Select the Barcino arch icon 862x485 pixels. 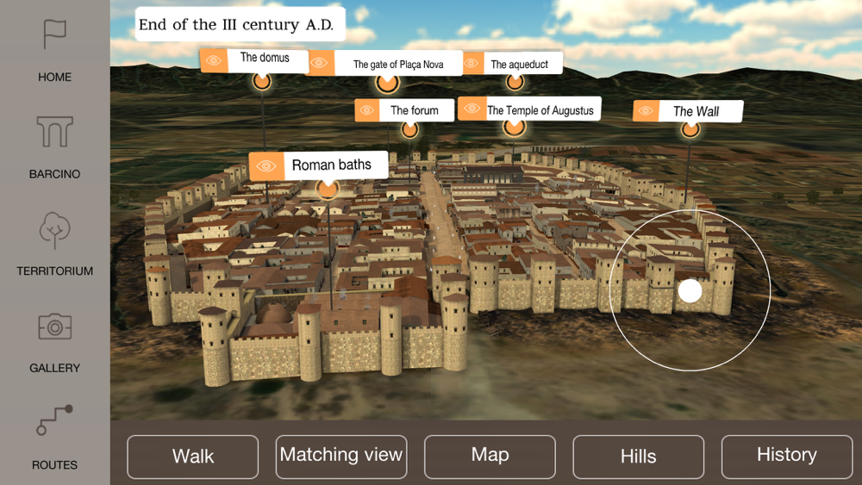54,131
